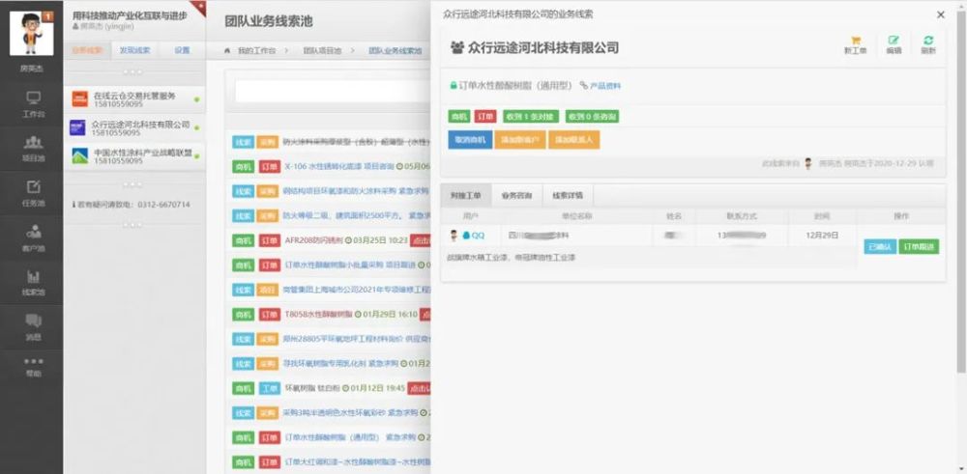This screenshot has width=967, height=474.
Task: Click the 添加新客户 orange button
Action: pyautogui.click(x=519, y=139)
